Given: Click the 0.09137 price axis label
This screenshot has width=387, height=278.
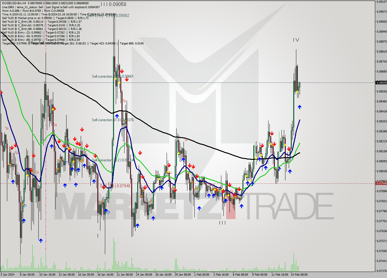Looking at the screenshot, I should click(x=382, y=2).
